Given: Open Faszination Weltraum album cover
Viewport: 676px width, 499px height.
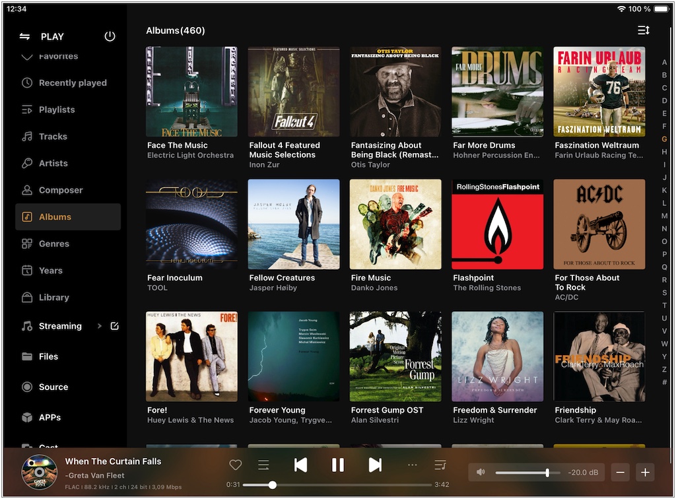Looking at the screenshot, I should tap(599, 91).
